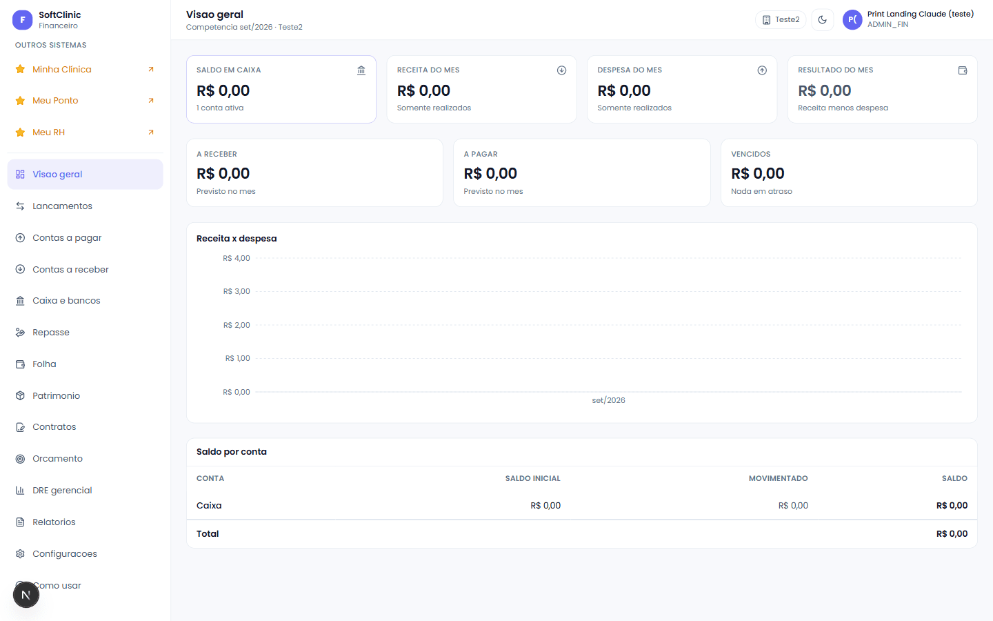Image resolution: width=993 pixels, height=621 pixels.
Task: Open Minha Clinica external system link
Action: pyautogui.click(x=86, y=69)
